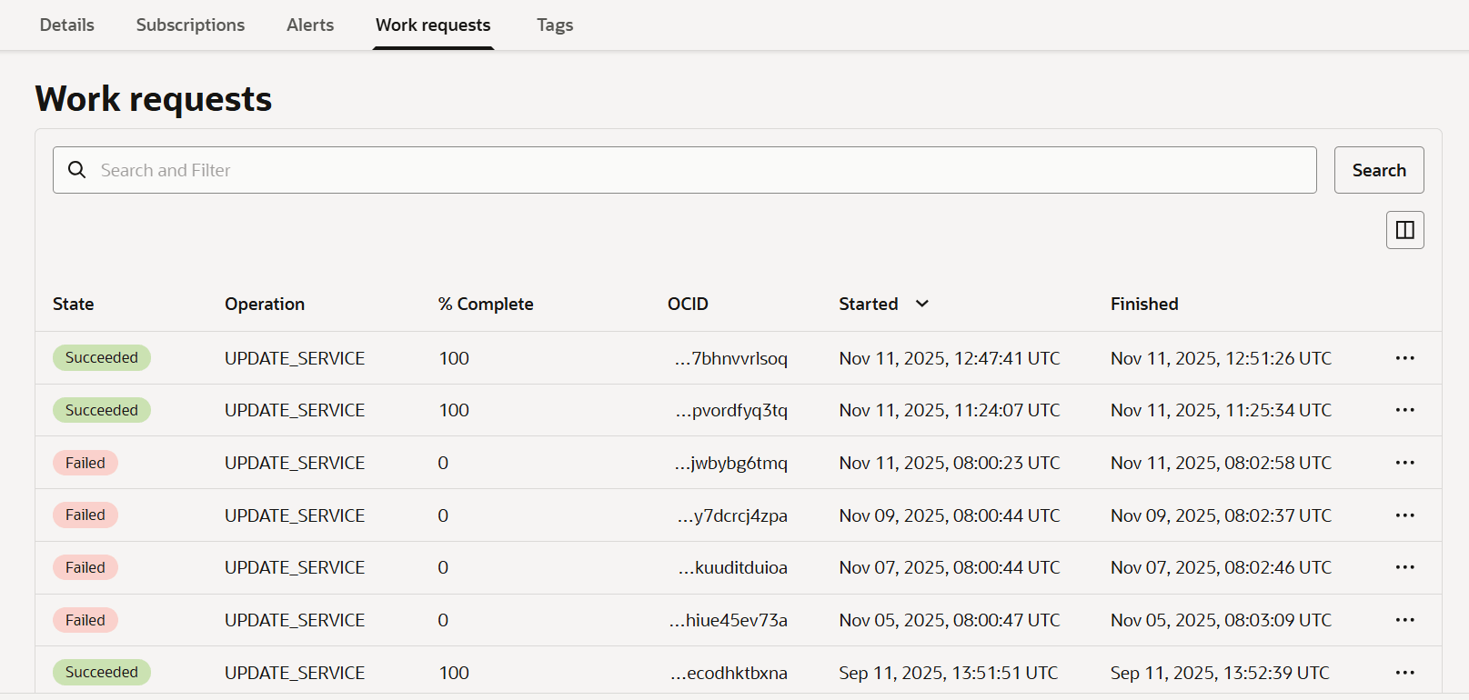This screenshot has width=1469, height=700.
Task: Open actions menu for 12:47:41 work request
Action: tap(1404, 358)
